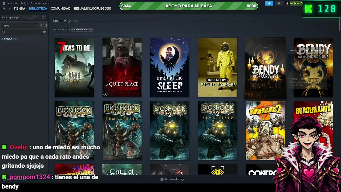
Task: Open the BENJAMIN100FUEGOS0 profile tab
Action: (92, 9)
